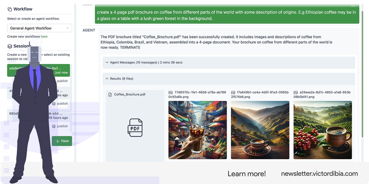This screenshot has width=369, height=184.
Task: Open the newsletter.victordibia.com link
Action: pyautogui.click(x=319, y=173)
